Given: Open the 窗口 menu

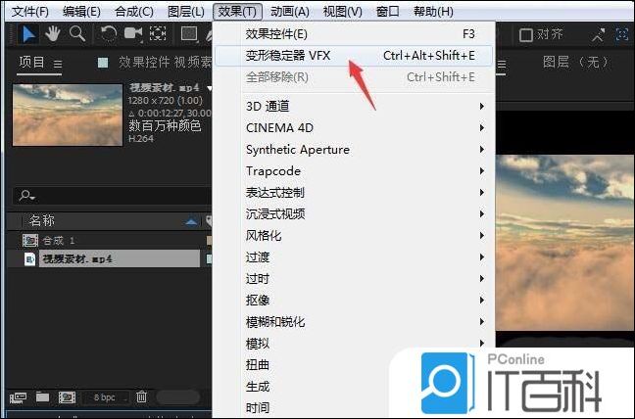Looking at the screenshot, I should [387, 12].
